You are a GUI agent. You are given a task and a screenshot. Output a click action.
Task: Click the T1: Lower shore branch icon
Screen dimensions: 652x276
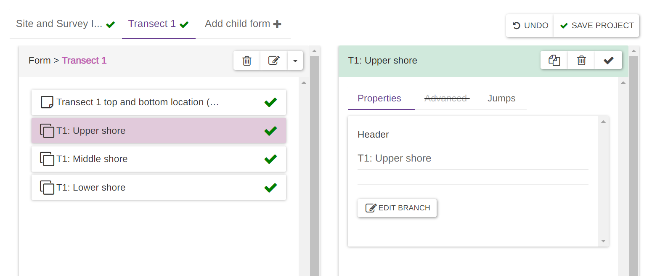[x=47, y=188]
